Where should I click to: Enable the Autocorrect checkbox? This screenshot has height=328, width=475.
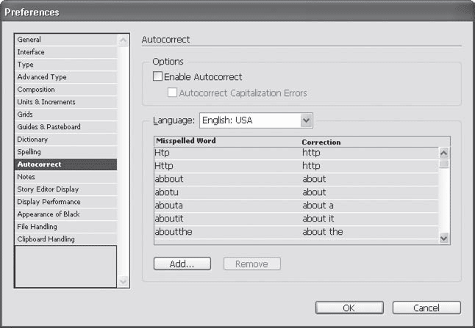click(x=157, y=76)
